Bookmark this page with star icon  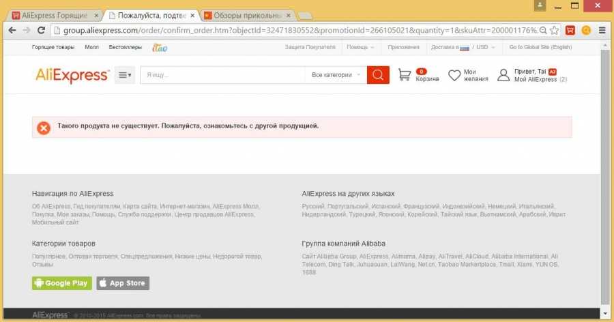point(554,30)
